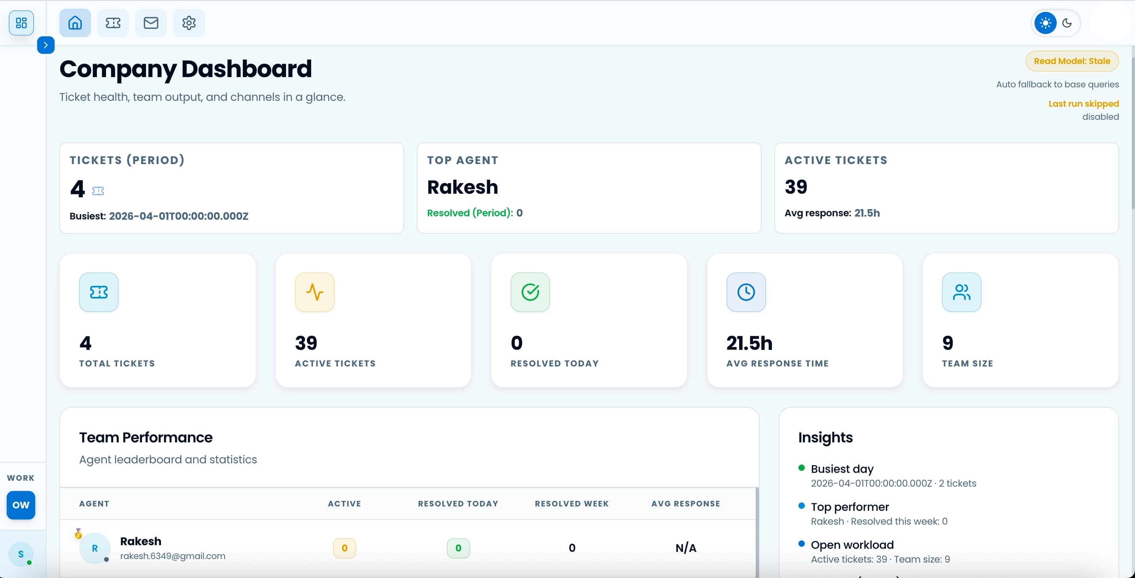Click Resolved (Period): 0 text

(475, 213)
